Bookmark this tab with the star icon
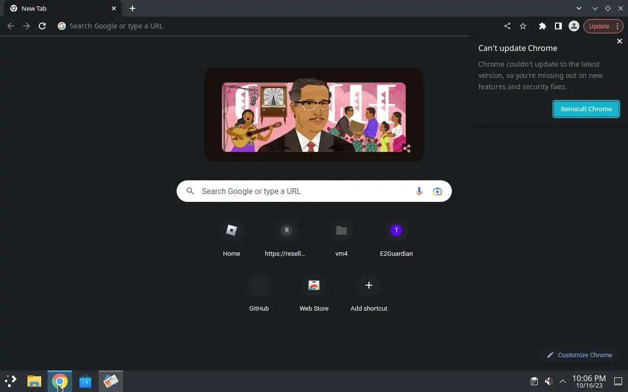The height and width of the screenshot is (392, 628). pos(523,26)
